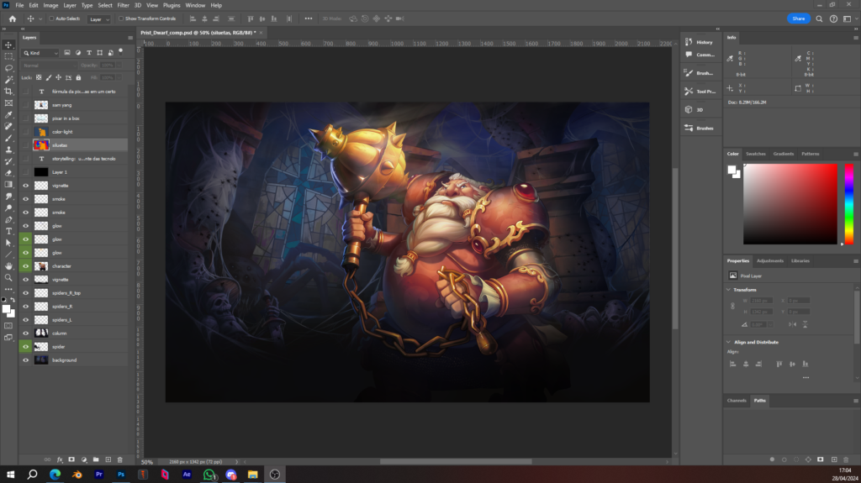Show more align options ellipsis
Viewport: 861px width, 483px height.
[806, 378]
